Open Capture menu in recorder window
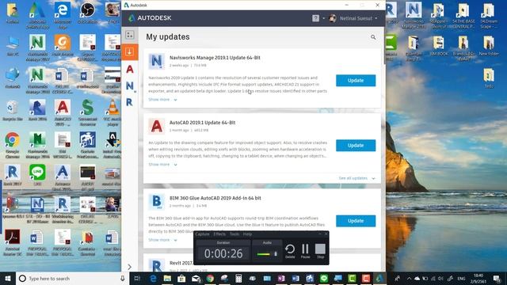Viewport: 507px width, 285px height. point(203,234)
